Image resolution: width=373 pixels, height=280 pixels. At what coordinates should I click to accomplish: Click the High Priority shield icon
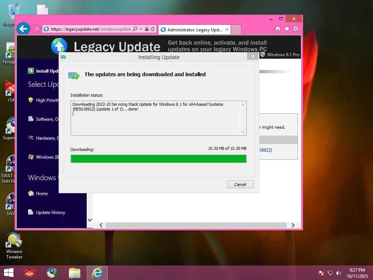pyautogui.click(x=31, y=100)
